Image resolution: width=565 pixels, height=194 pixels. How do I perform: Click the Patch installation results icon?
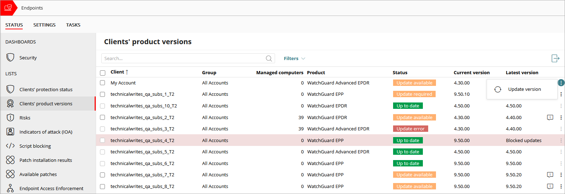pyautogui.click(x=10, y=160)
